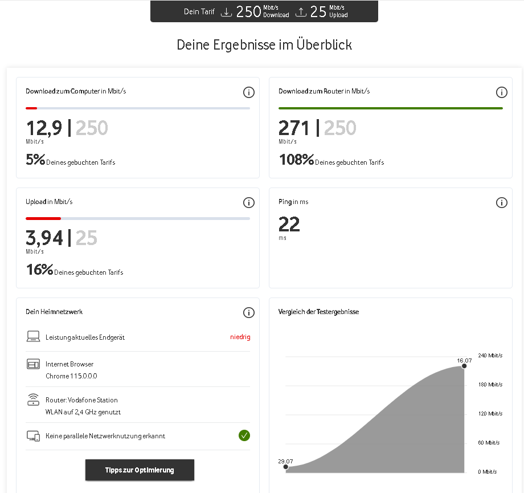Click the '120 Mbit/s' axis label
This screenshot has width=524, height=493.
(x=490, y=414)
